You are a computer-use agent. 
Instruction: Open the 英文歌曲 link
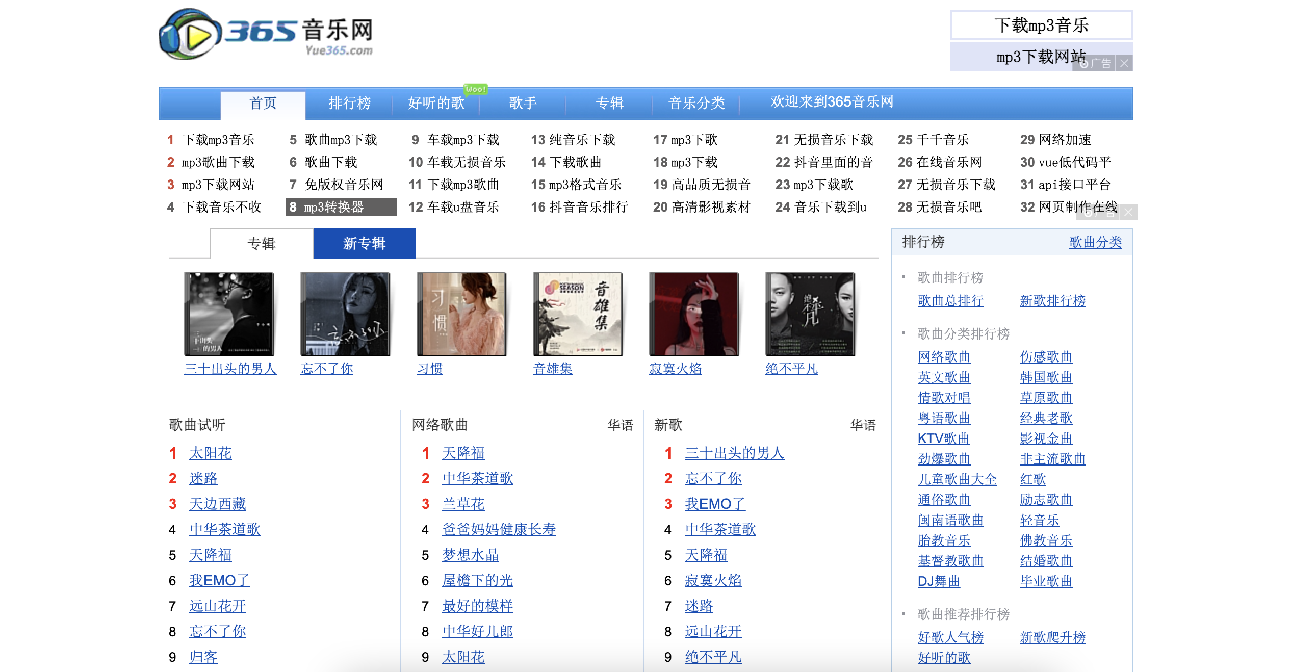(x=944, y=377)
